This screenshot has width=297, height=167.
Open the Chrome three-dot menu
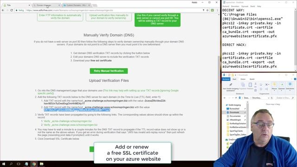point(217,10)
